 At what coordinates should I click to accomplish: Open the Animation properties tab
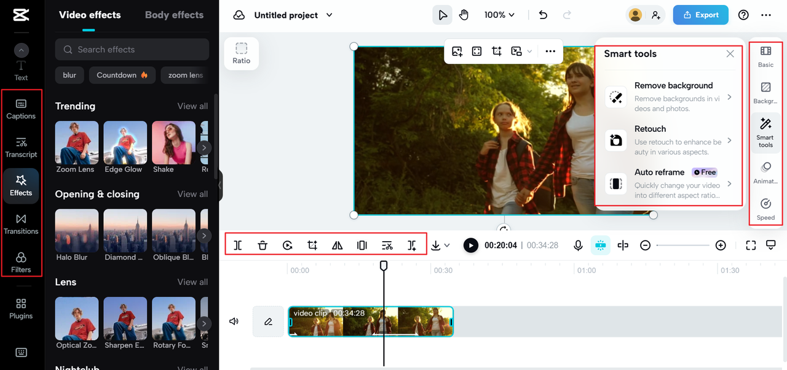point(765,173)
